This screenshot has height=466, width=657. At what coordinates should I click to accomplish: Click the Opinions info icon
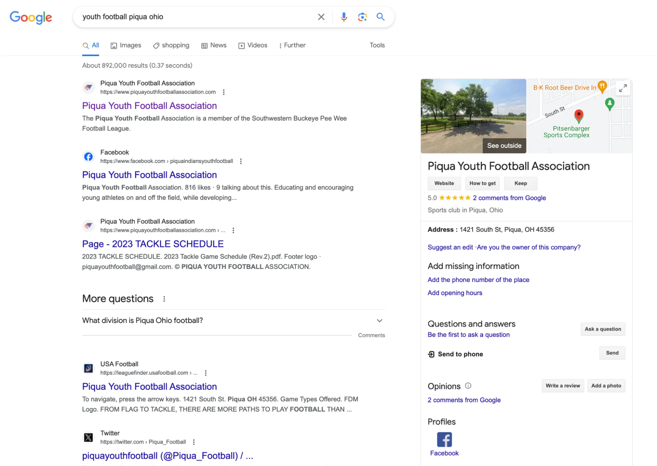(468, 386)
